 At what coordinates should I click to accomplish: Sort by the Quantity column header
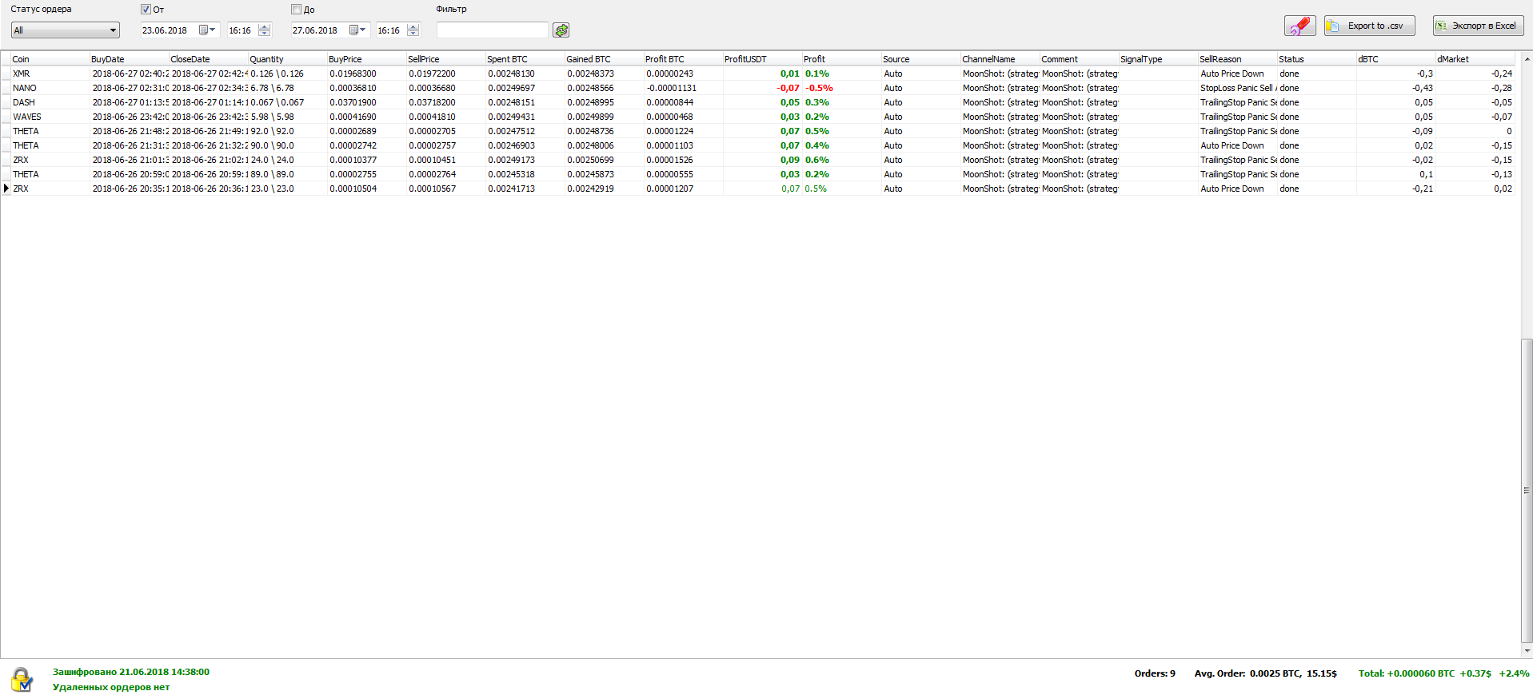click(x=287, y=59)
